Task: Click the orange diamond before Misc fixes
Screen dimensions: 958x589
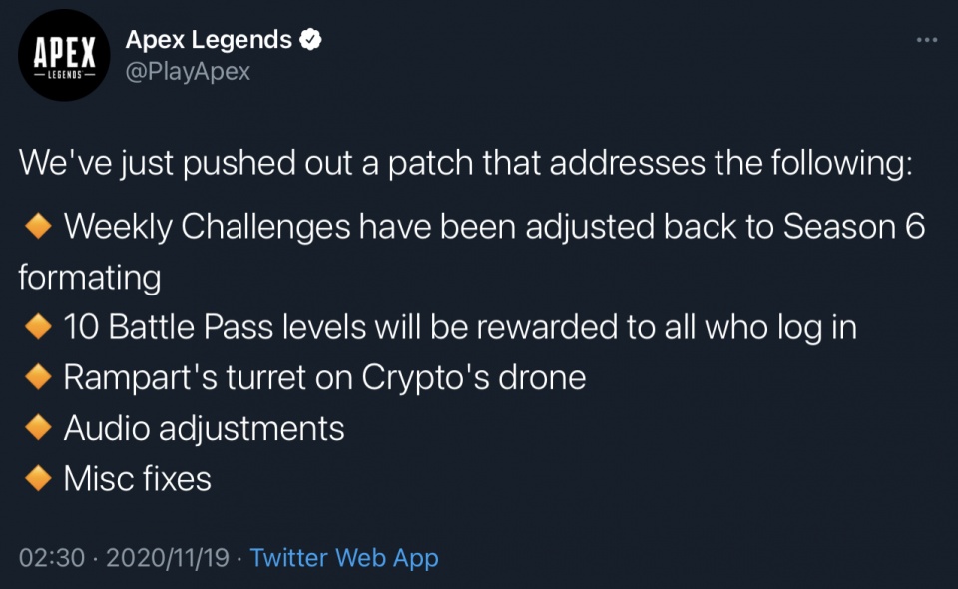Action: [38, 478]
